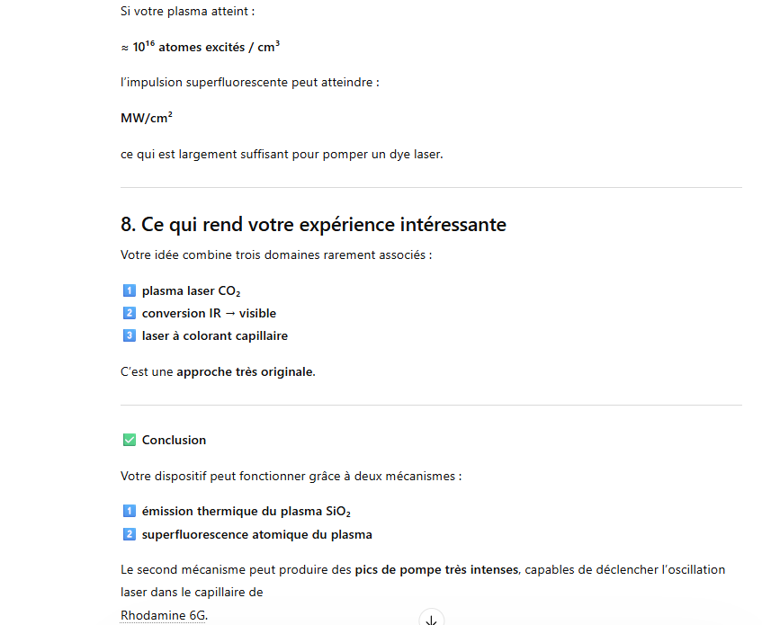Click the text "conversion IR → visible"

tap(209, 314)
